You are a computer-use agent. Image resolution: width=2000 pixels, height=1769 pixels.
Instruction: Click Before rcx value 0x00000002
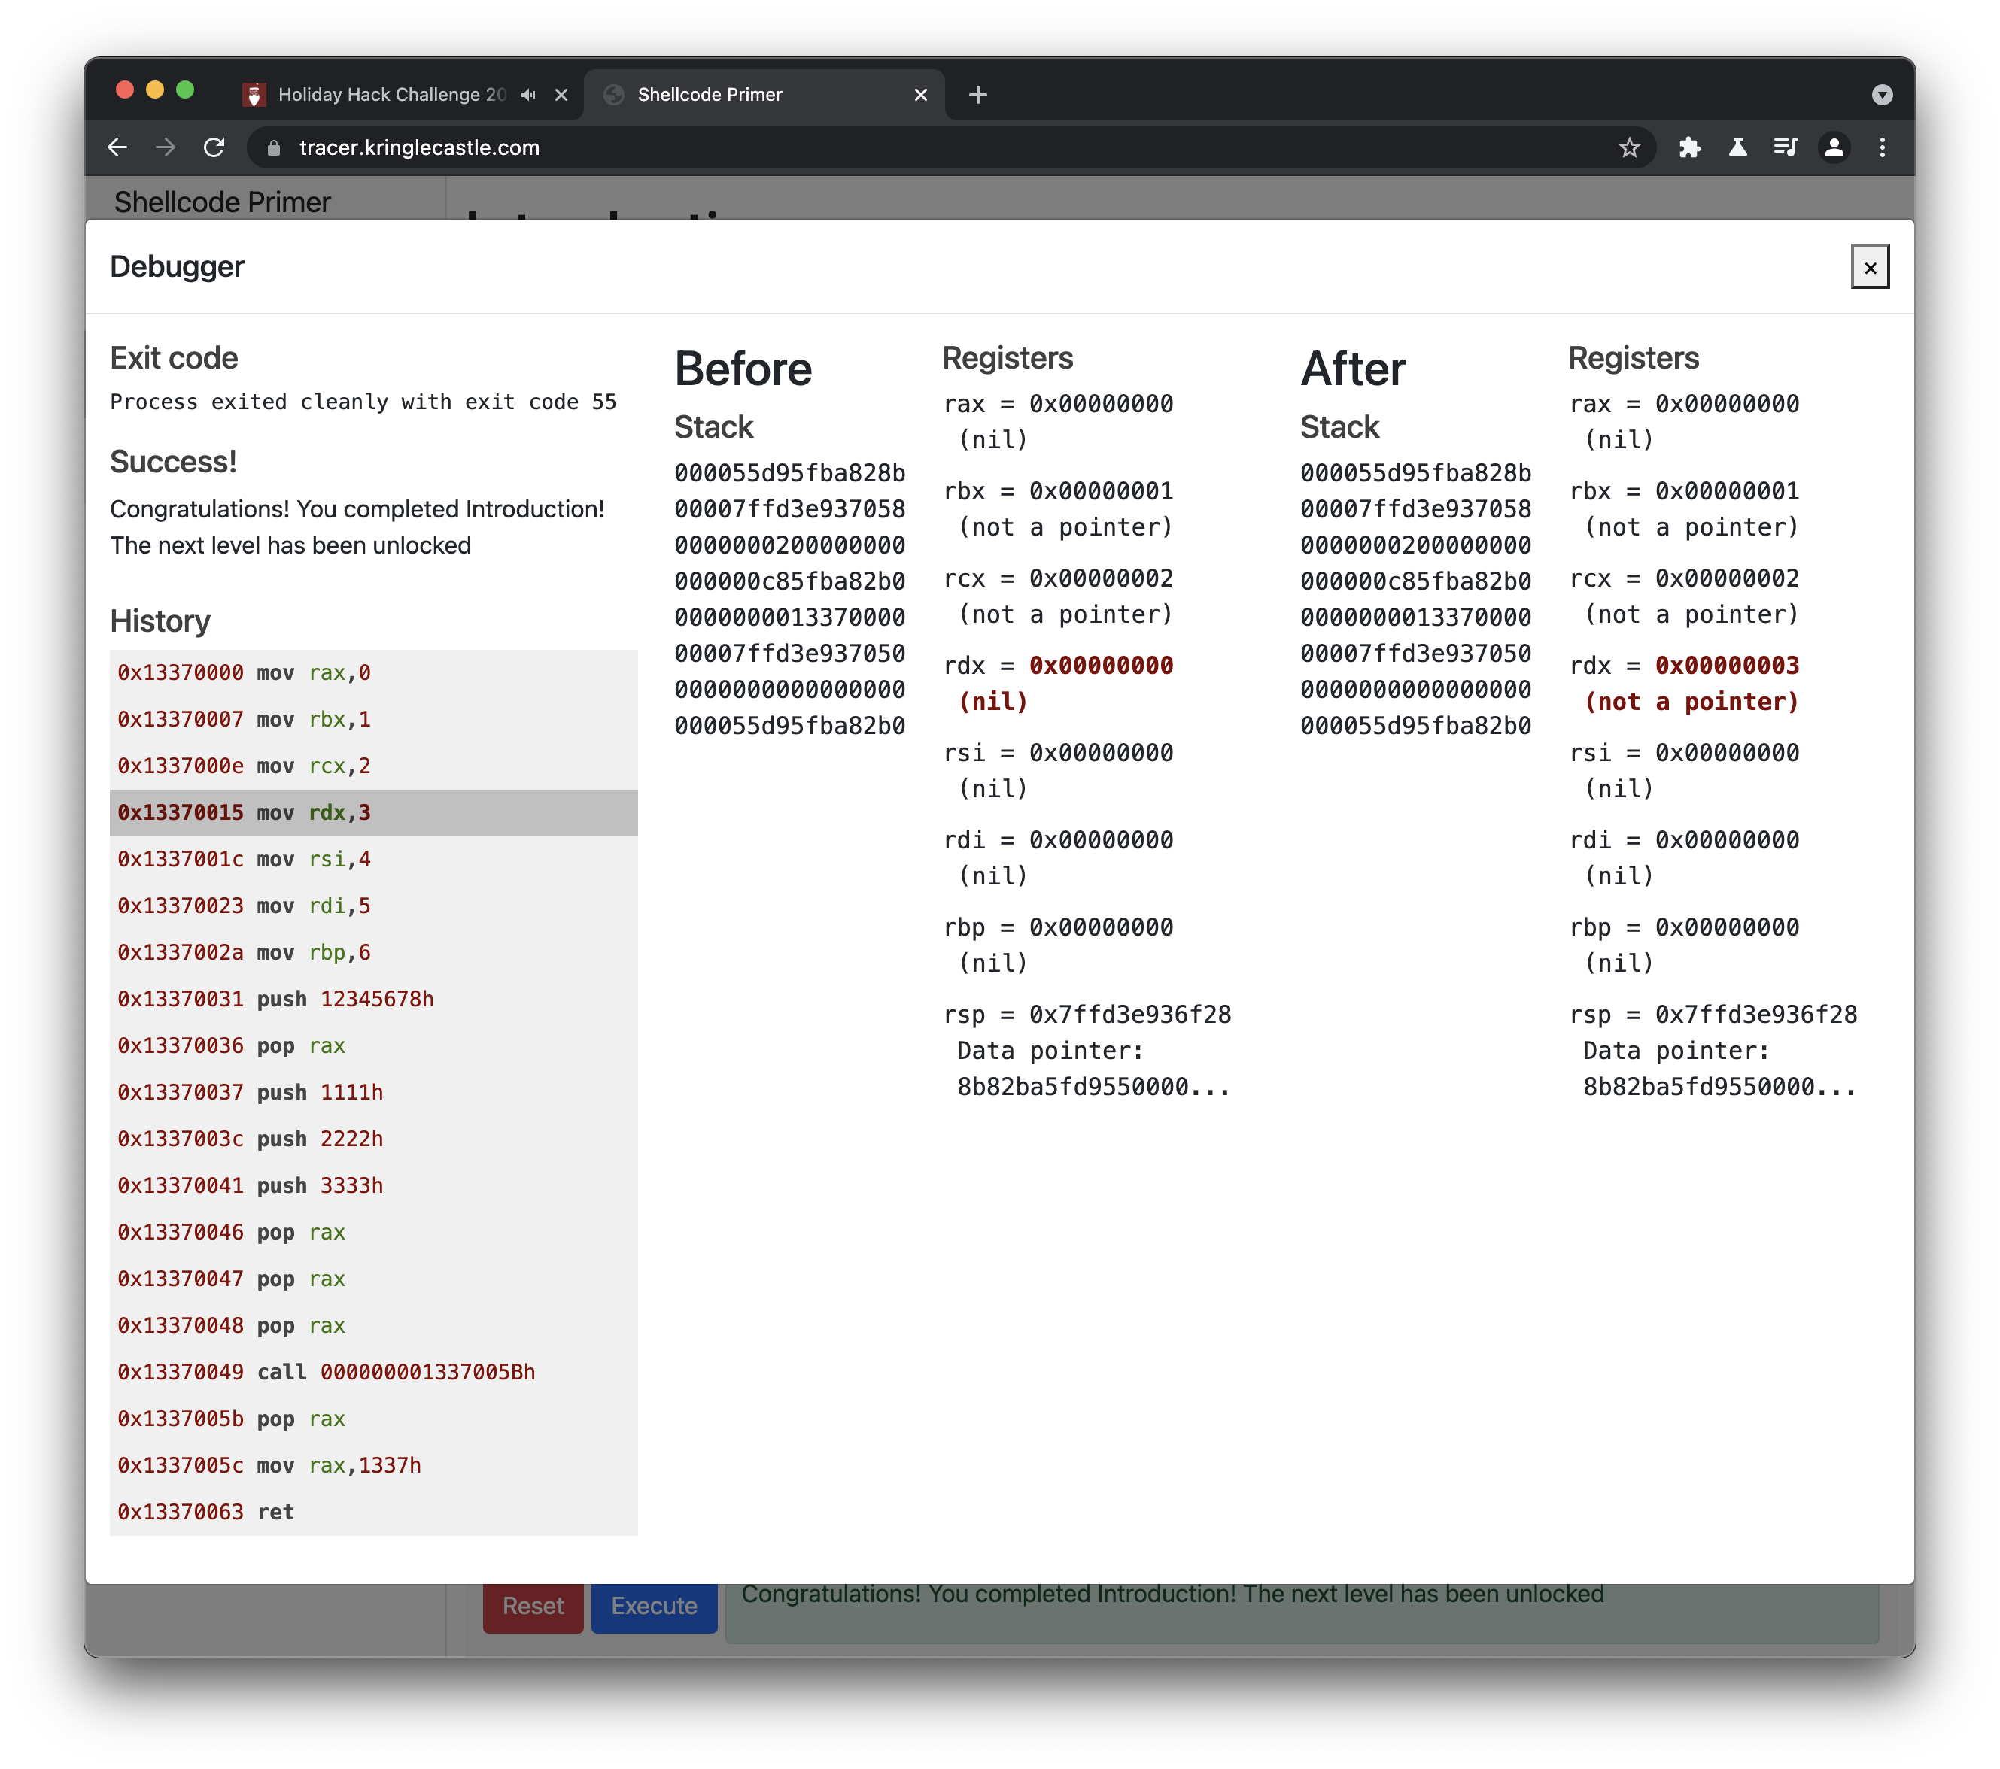coord(1101,579)
